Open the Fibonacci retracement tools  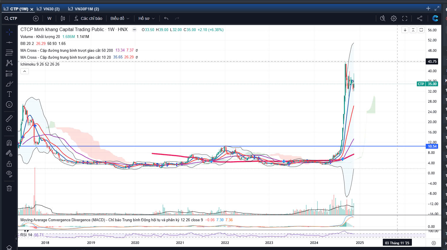click(9, 52)
